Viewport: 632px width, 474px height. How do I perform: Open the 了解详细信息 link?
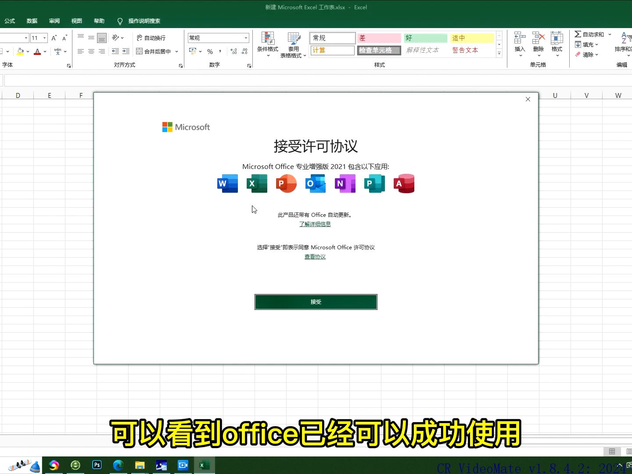(315, 224)
